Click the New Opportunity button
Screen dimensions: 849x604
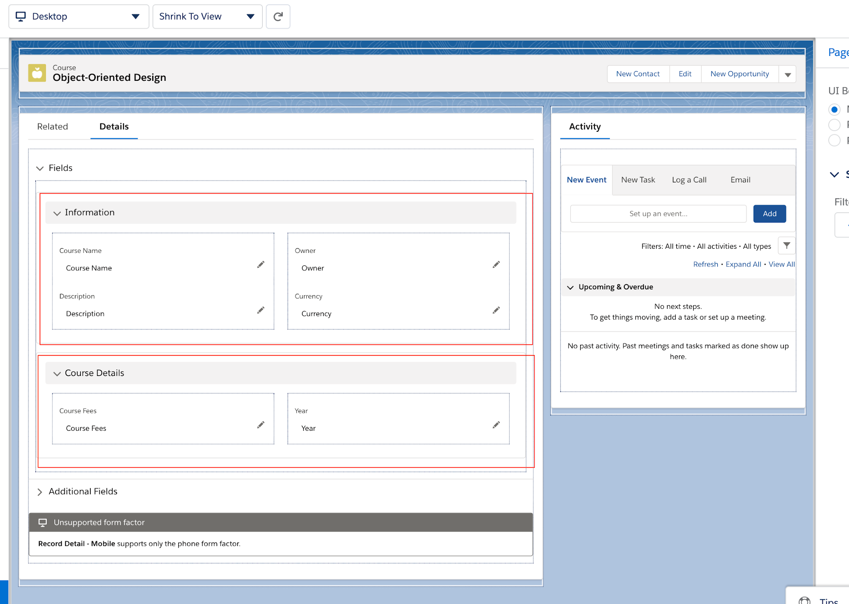pos(740,73)
